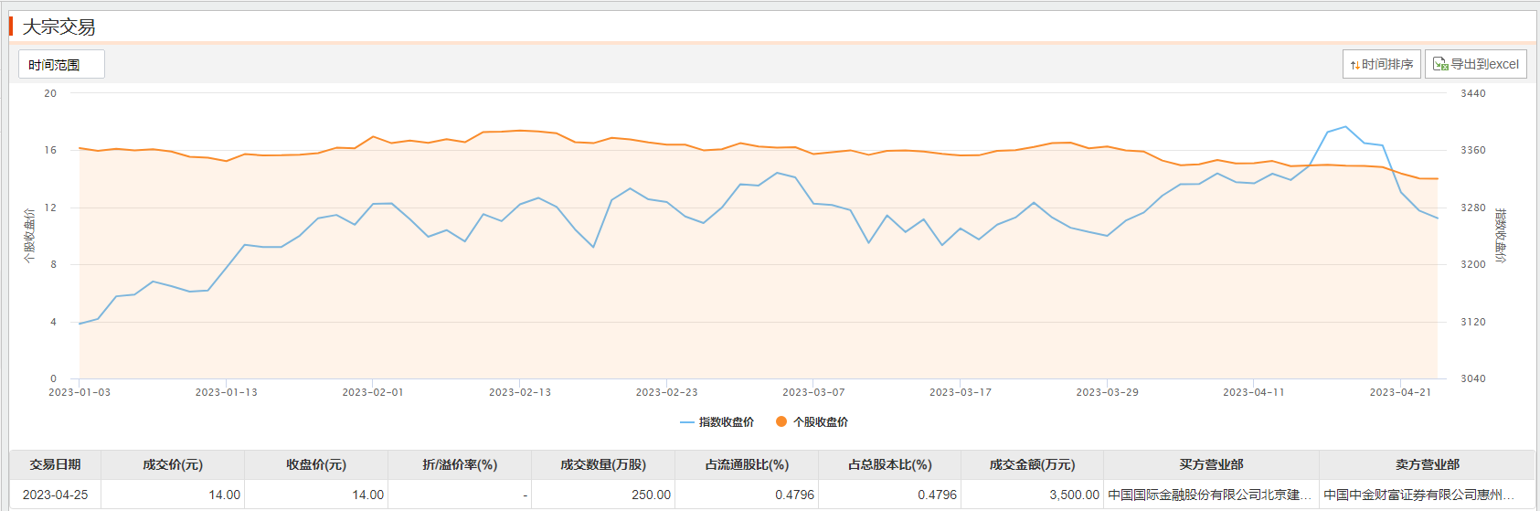Screen dimensions: 1540x511
Task: Click the 2023-03-17 axis label
Action: click(x=961, y=392)
